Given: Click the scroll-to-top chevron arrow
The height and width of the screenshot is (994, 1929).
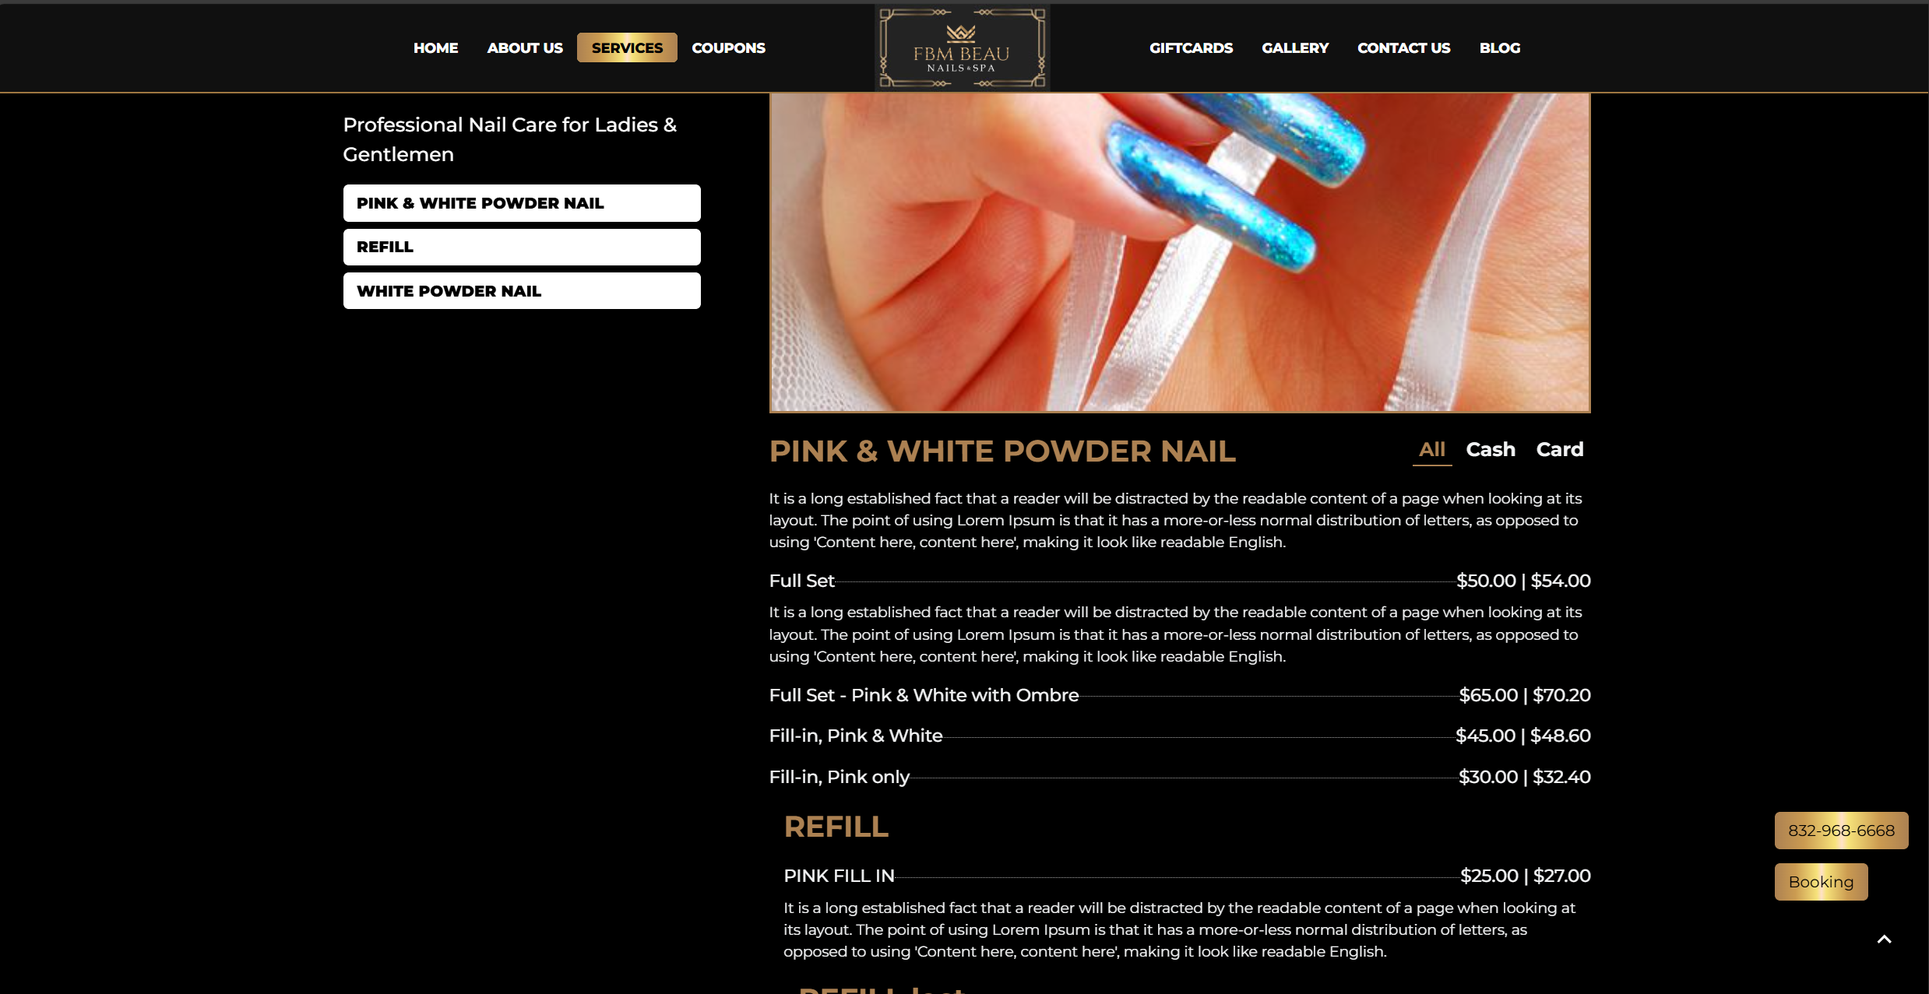Looking at the screenshot, I should (x=1884, y=940).
